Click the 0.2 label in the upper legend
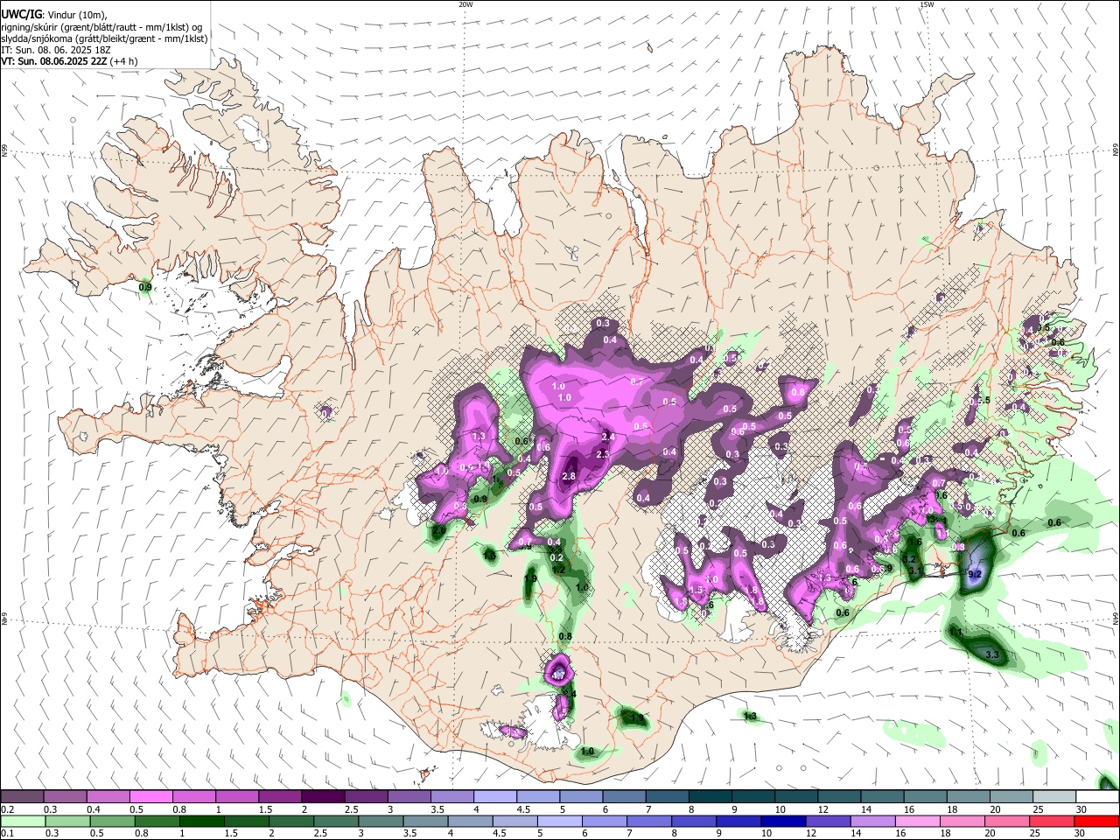The height and width of the screenshot is (840, 1120). click(7, 809)
